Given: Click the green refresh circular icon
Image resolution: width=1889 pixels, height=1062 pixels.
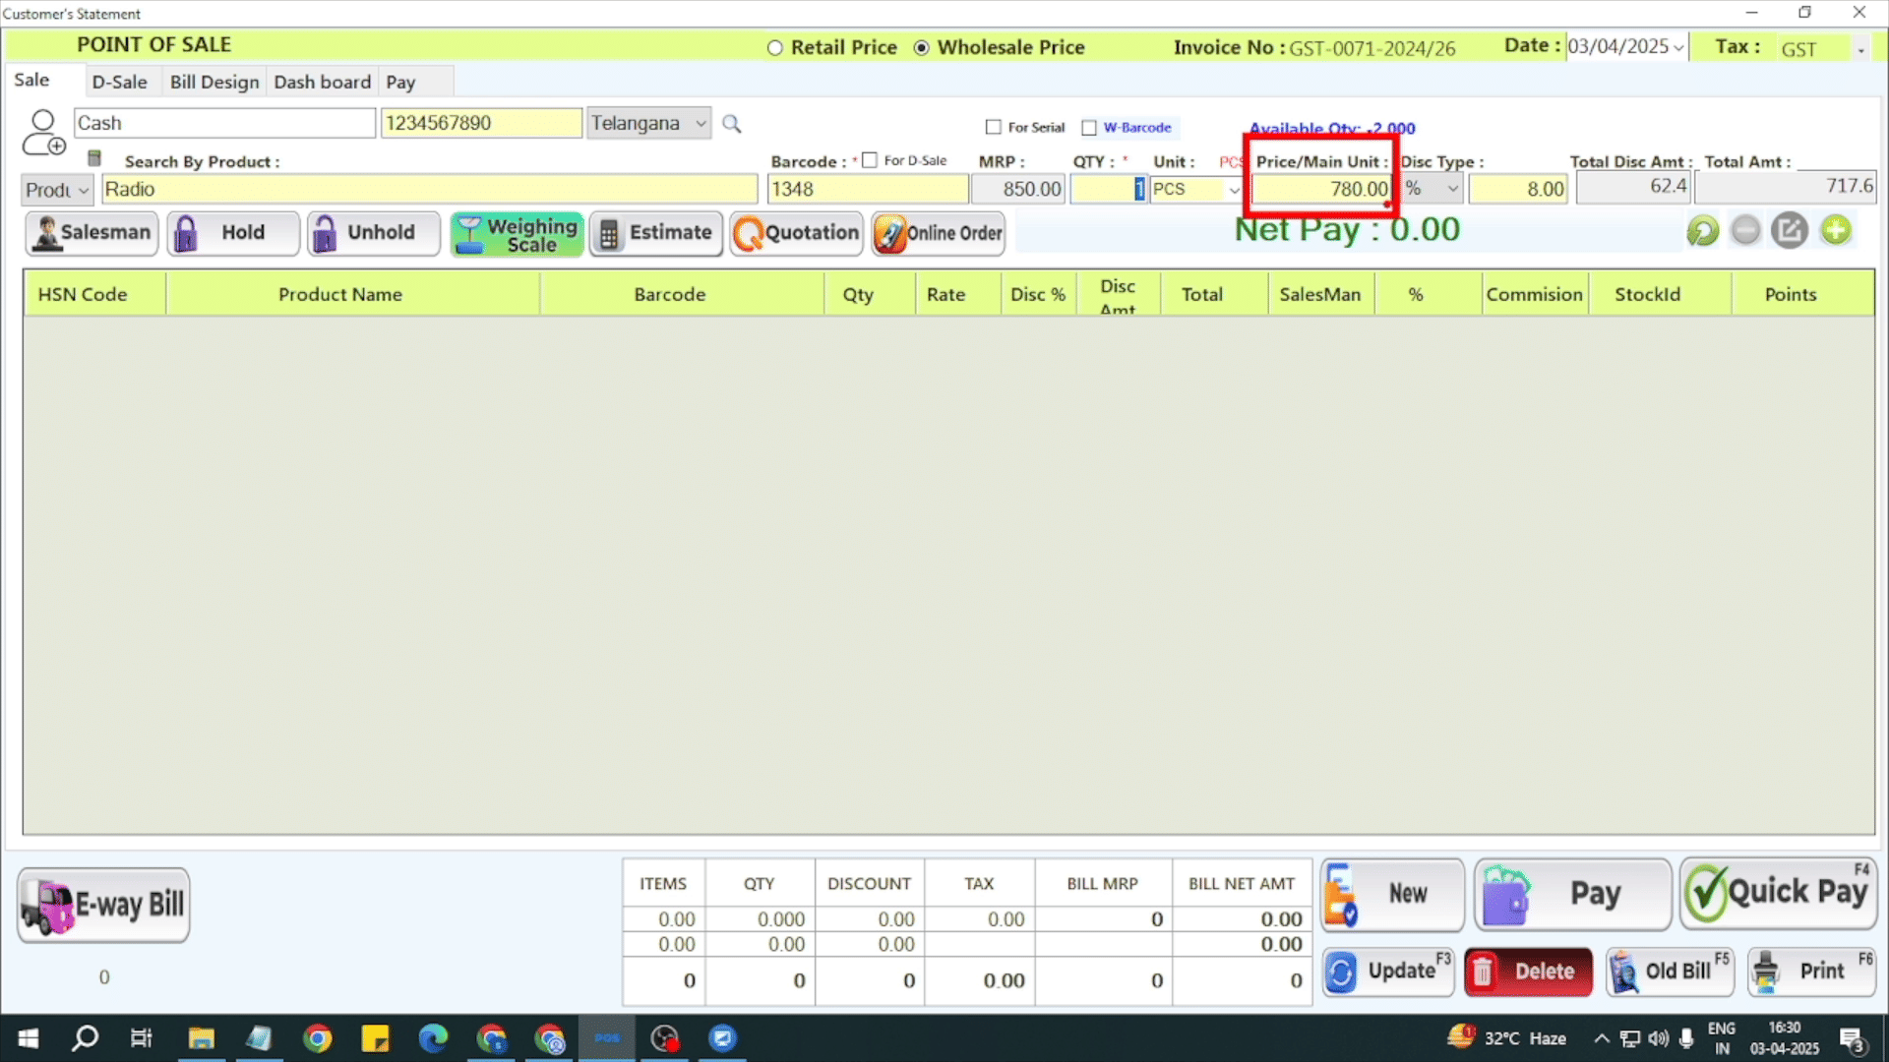Looking at the screenshot, I should tap(1702, 231).
